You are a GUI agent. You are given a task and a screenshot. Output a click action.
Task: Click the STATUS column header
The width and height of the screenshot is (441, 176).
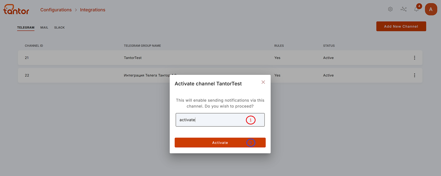click(329, 46)
